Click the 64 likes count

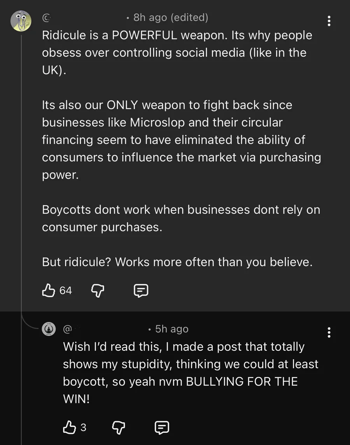point(66,291)
